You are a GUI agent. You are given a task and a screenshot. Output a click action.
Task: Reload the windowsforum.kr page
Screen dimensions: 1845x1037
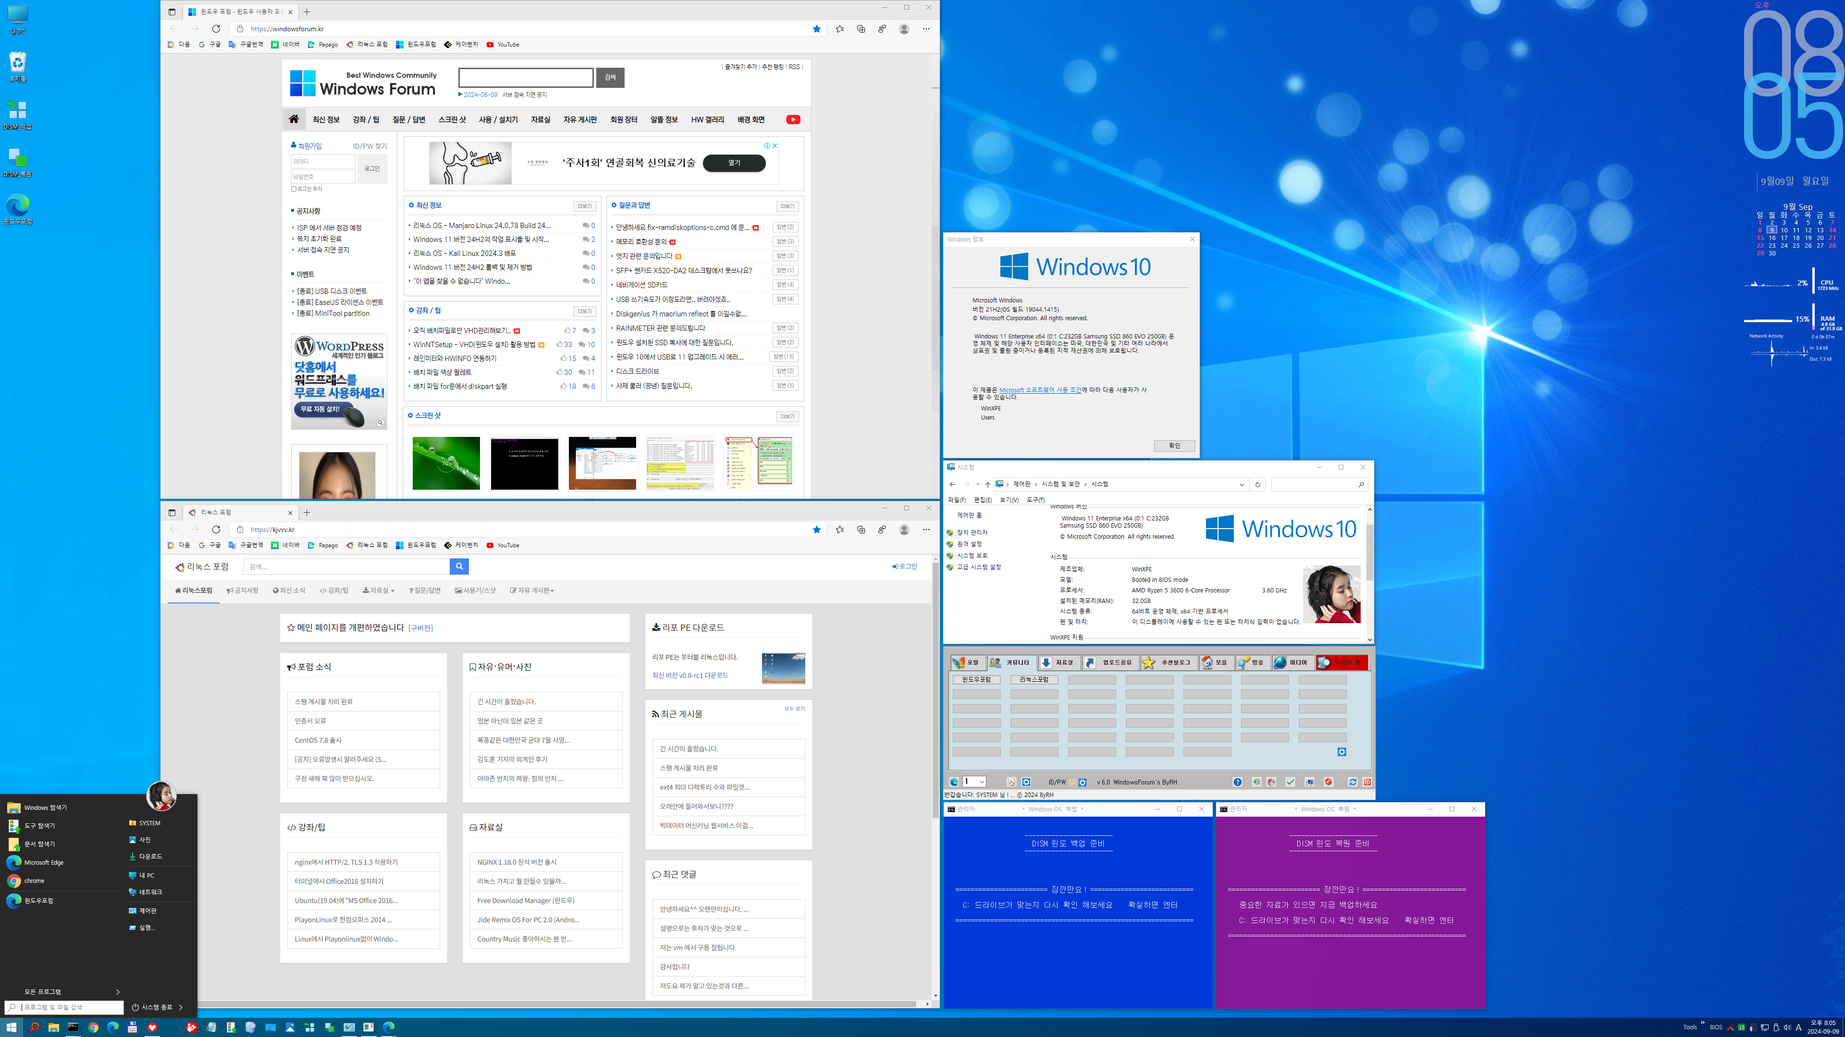click(x=216, y=29)
